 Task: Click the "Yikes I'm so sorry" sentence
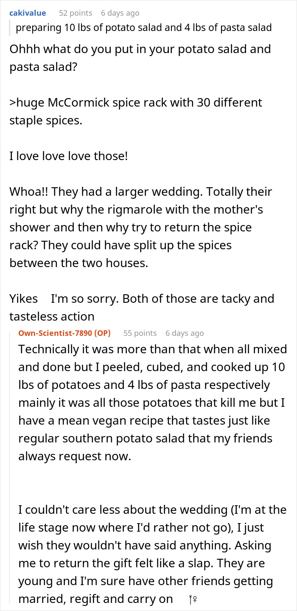coord(142,307)
